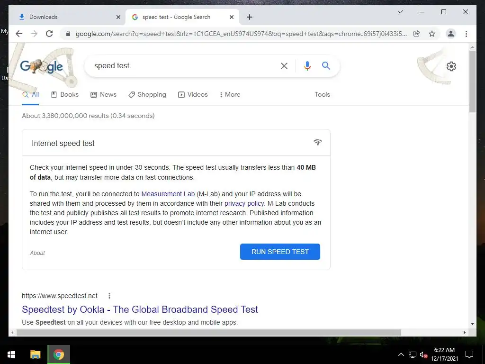This screenshot has width=485, height=364.
Task: Select the Videos search tab
Action: pyautogui.click(x=193, y=94)
